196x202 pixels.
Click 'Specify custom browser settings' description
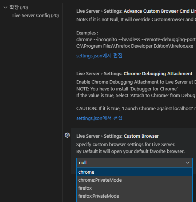(126, 144)
